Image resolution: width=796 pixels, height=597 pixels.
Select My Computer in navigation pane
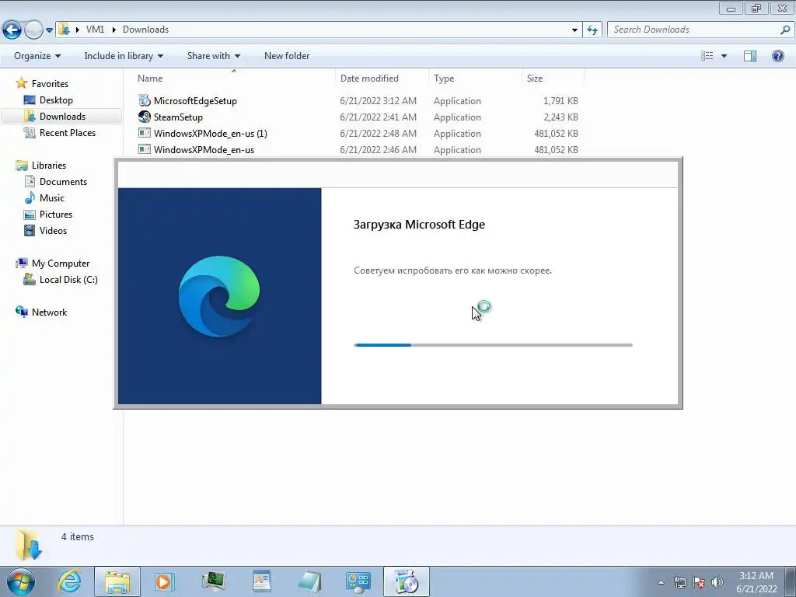[61, 264]
